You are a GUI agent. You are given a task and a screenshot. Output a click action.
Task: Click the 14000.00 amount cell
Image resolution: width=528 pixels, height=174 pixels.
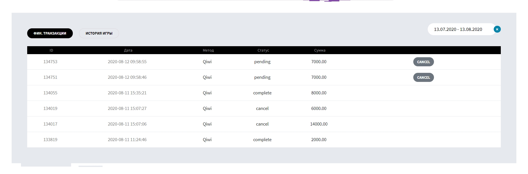(x=319, y=124)
